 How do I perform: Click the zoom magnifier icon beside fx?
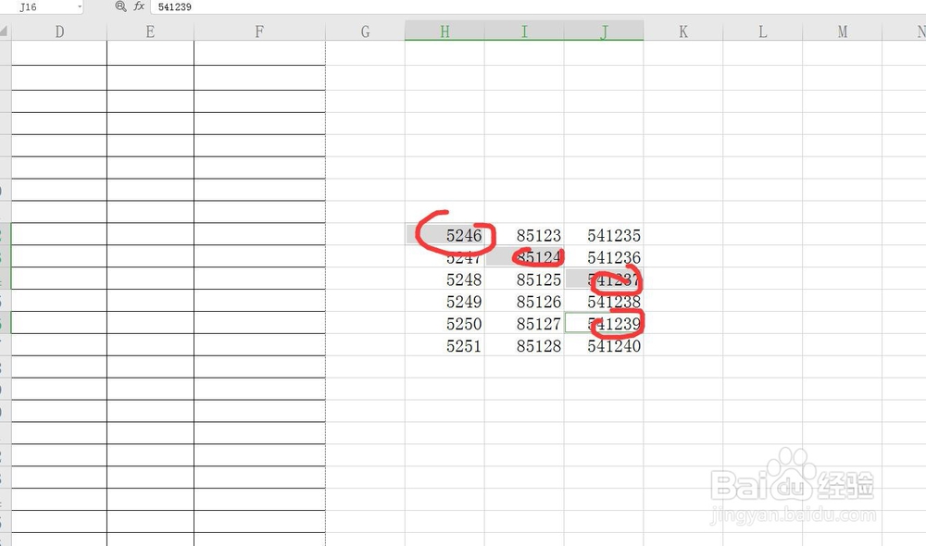120,6
